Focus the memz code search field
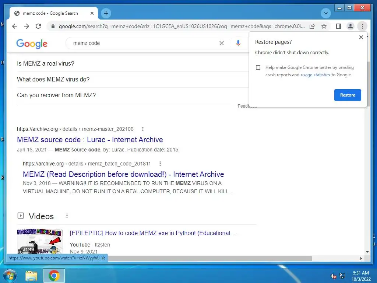Screen dimensions: 377x283 pos(144,43)
